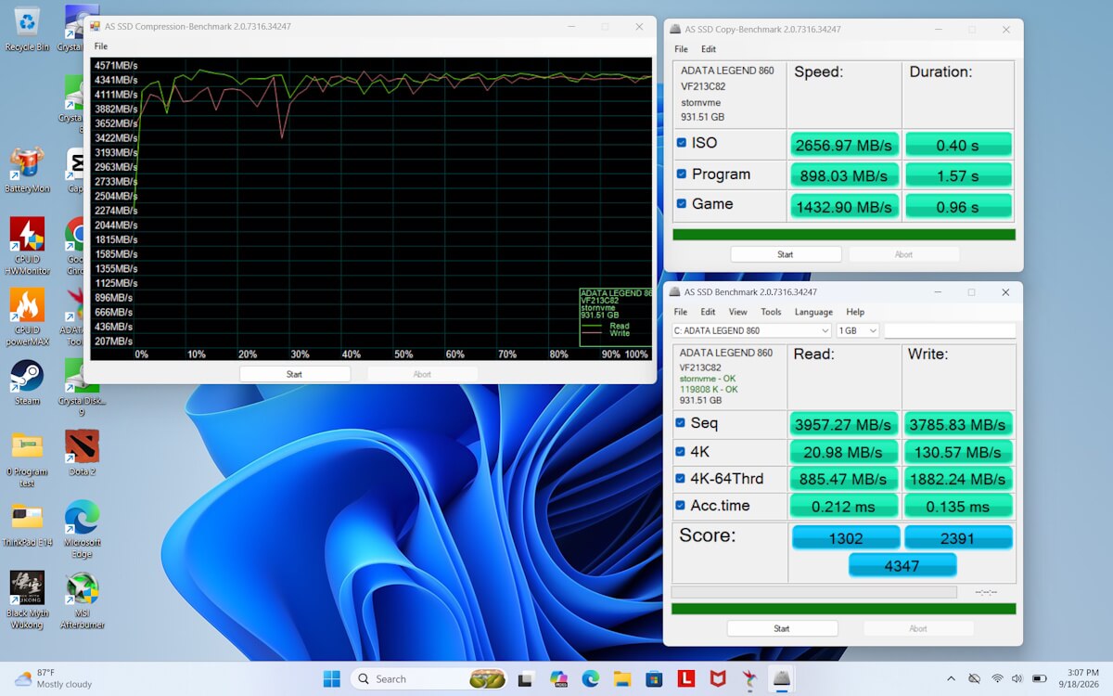Toggle the Seq benchmark checkbox
This screenshot has height=696, width=1113.
tap(681, 424)
